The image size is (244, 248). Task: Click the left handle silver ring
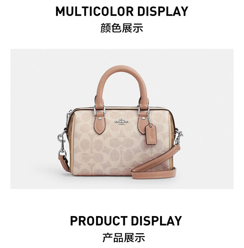point(100,109)
